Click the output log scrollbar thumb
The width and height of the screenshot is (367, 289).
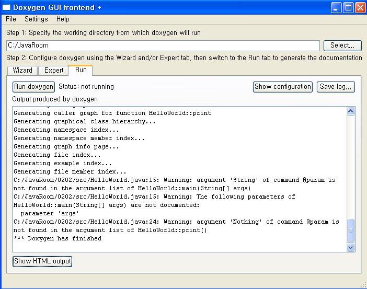350,230
